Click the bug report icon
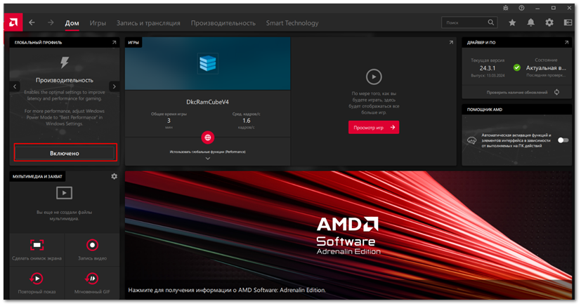This screenshot has height=306, width=581. coord(506,8)
